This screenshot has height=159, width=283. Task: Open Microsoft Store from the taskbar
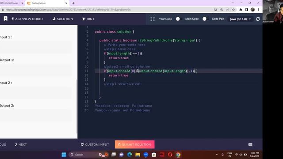click(x=154, y=155)
